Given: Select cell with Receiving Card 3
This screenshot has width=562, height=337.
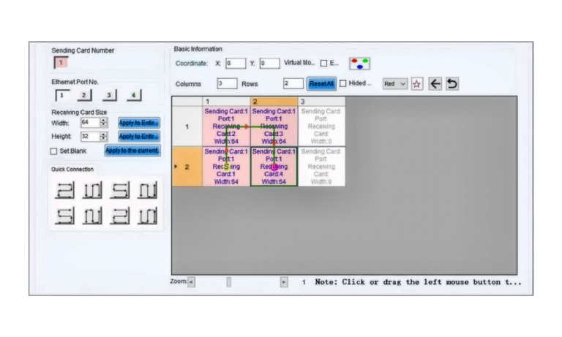Looking at the screenshot, I should pos(274,126).
